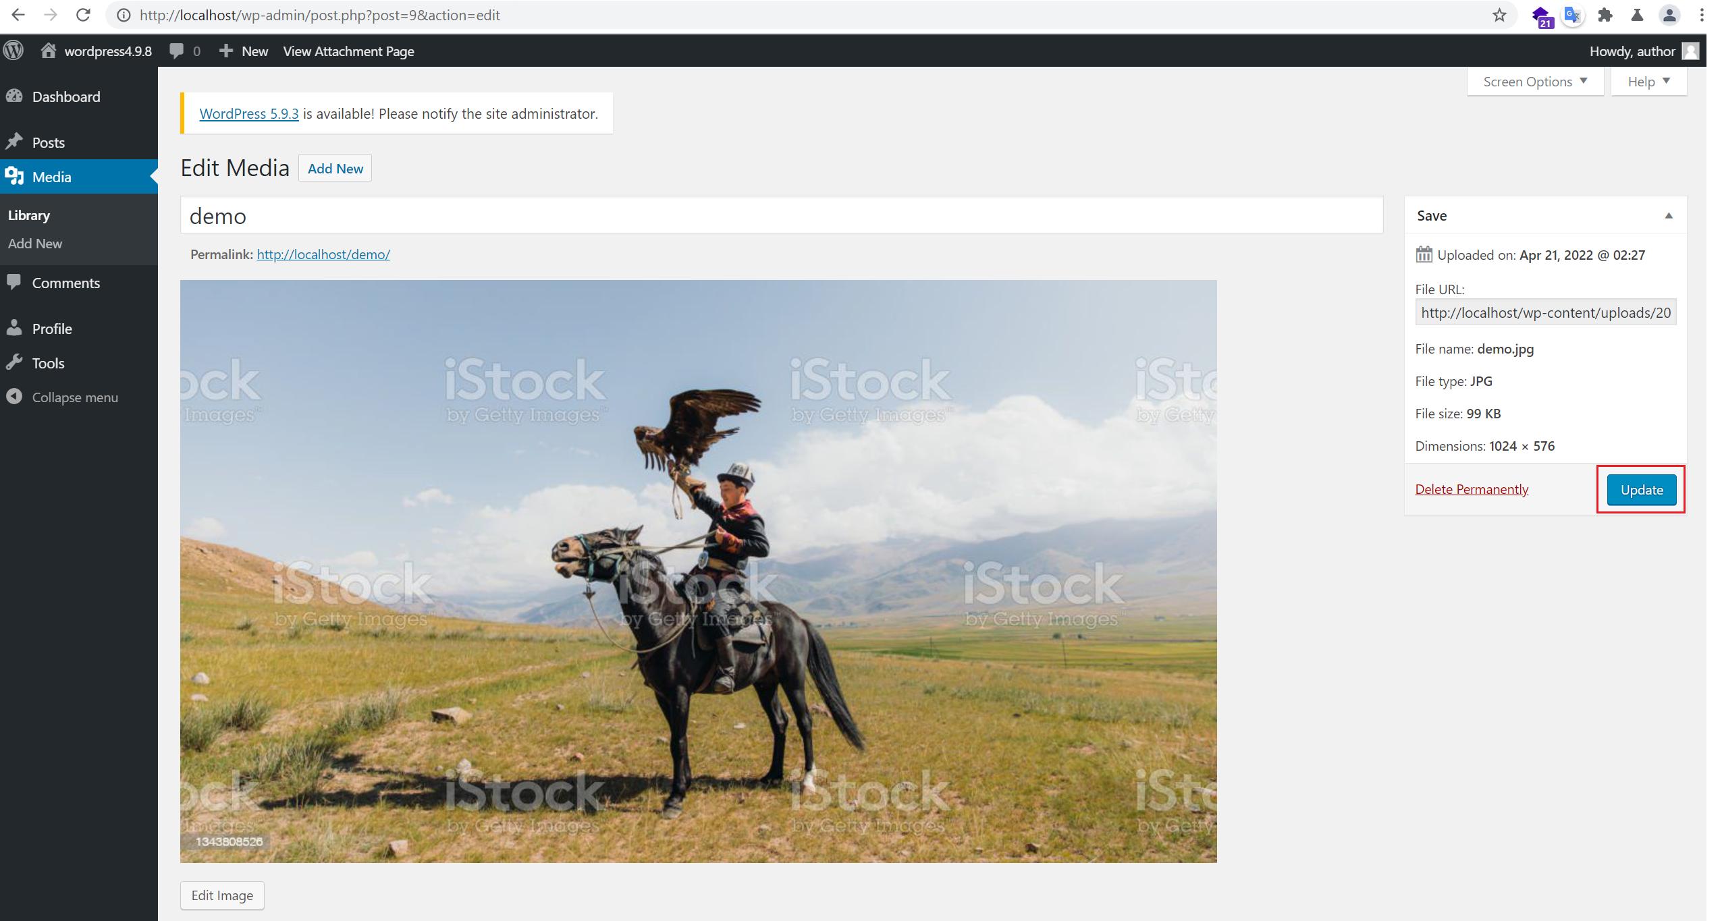
Task: Click the Posts pushpin icon
Action: point(14,142)
